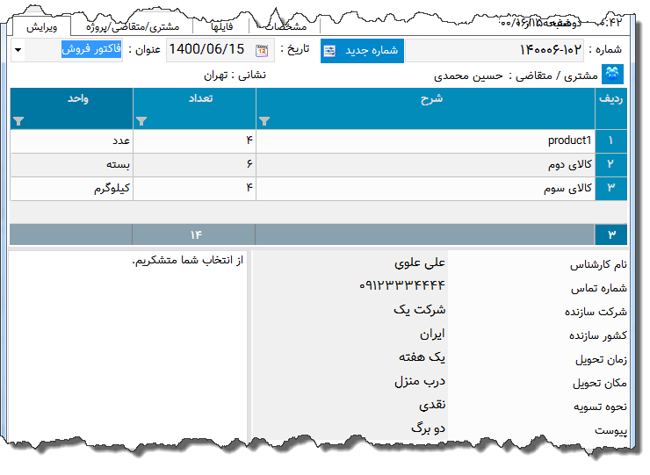The image size is (650, 475).
Task: Click the ایران country value
Action: pos(432,334)
